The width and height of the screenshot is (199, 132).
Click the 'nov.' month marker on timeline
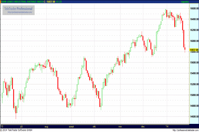tap(120, 127)
